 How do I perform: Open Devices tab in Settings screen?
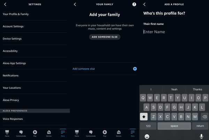[x=49, y=133]
